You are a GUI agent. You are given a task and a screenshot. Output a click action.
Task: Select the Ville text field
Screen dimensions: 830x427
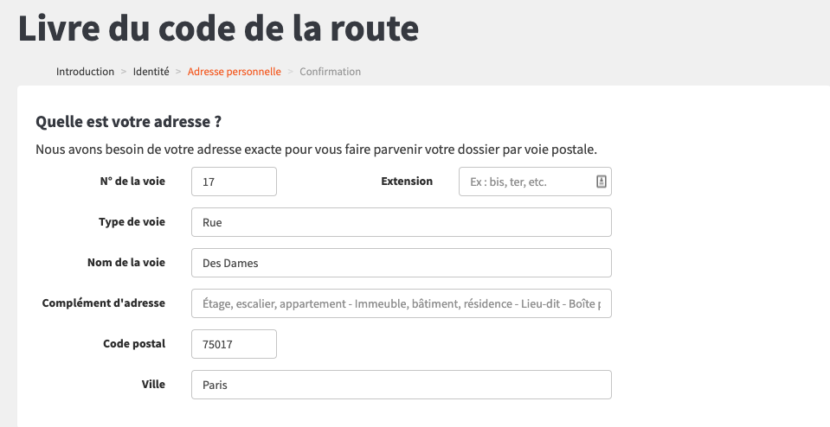[401, 385]
